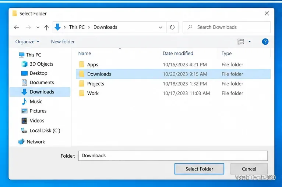Open Desktop in the sidebar
This screenshot has height=187, width=282.
[x=39, y=73]
